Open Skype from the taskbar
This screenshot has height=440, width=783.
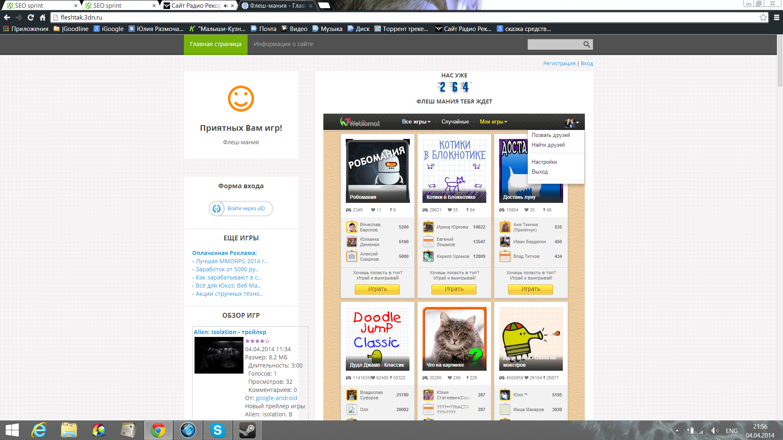(x=218, y=430)
